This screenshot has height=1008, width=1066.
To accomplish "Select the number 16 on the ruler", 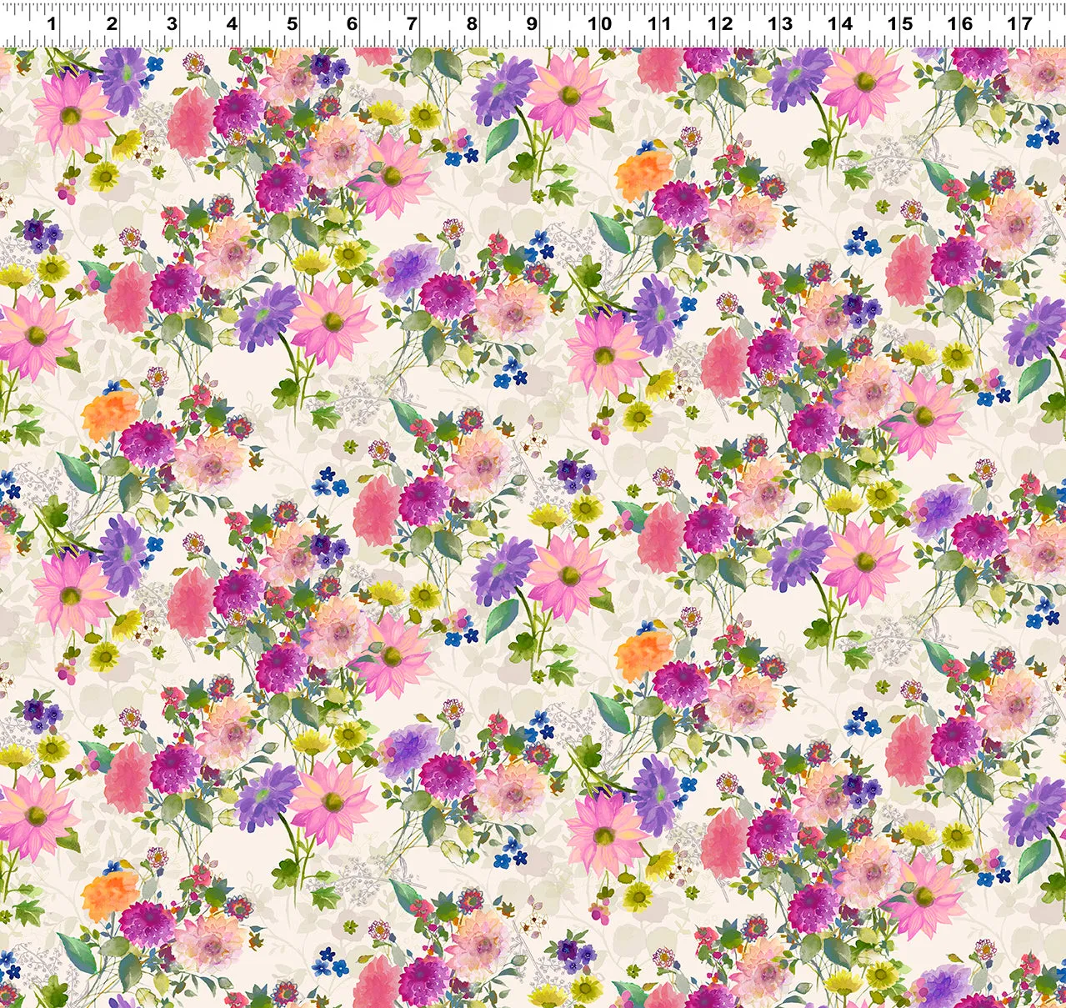I will [960, 23].
